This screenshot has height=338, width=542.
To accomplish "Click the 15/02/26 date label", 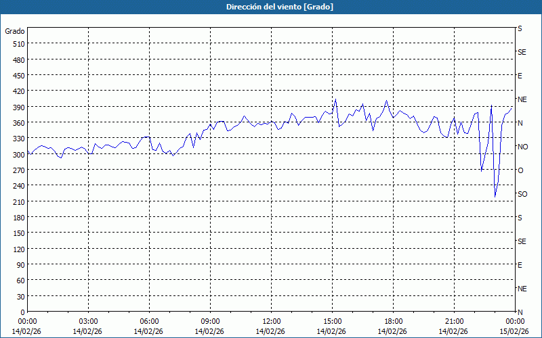I will [515, 331].
